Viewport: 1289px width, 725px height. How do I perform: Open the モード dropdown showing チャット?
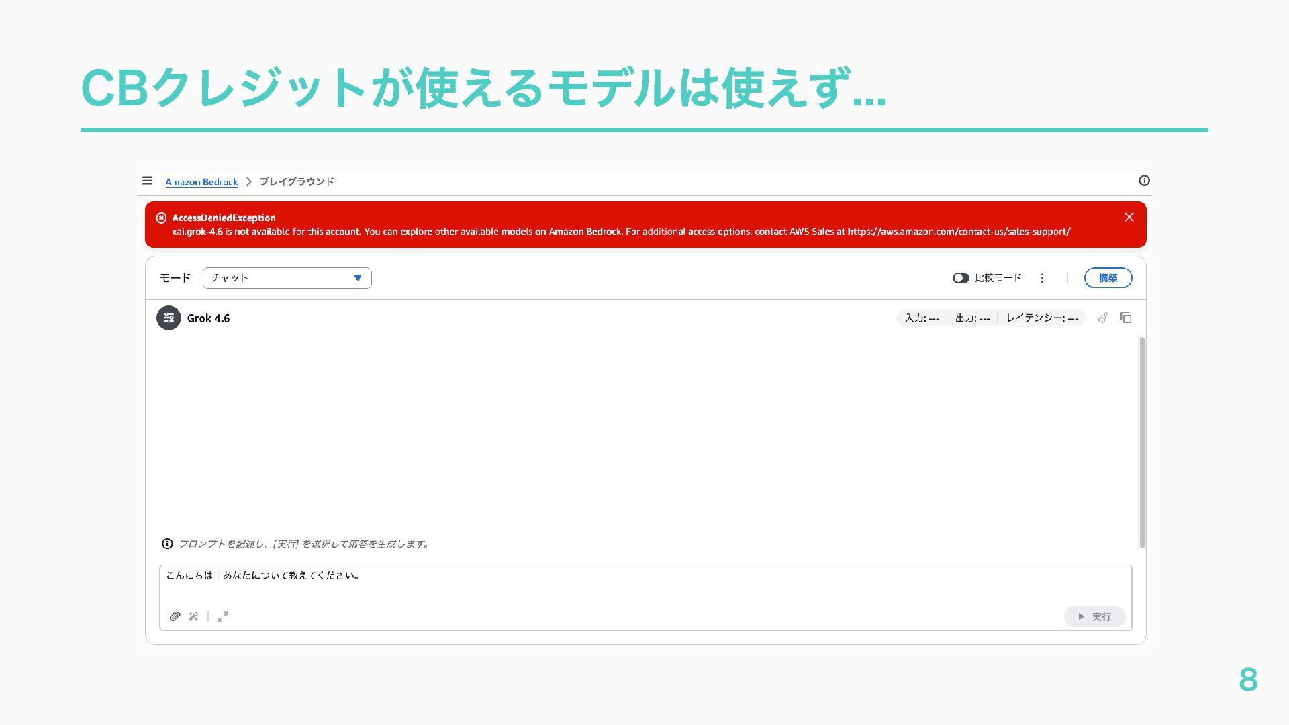[x=287, y=278]
